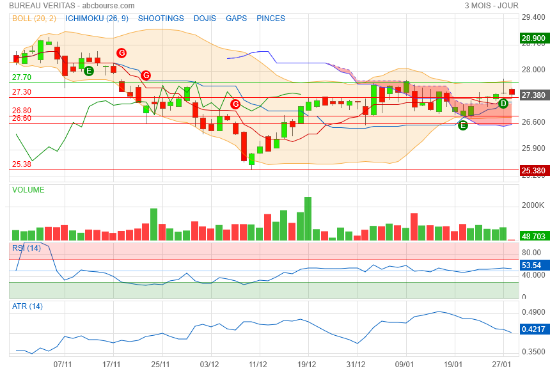The width and height of the screenshot is (550, 371).
Task: Click the green 28.900 price tag
Action: (x=533, y=38)
